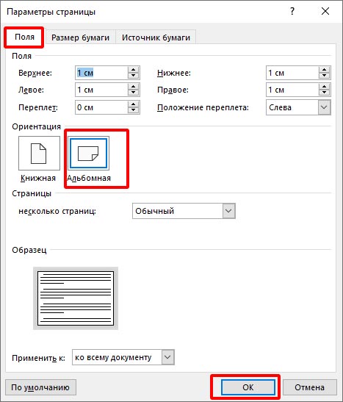Click the Правое margin input field

tap(292, 90)
